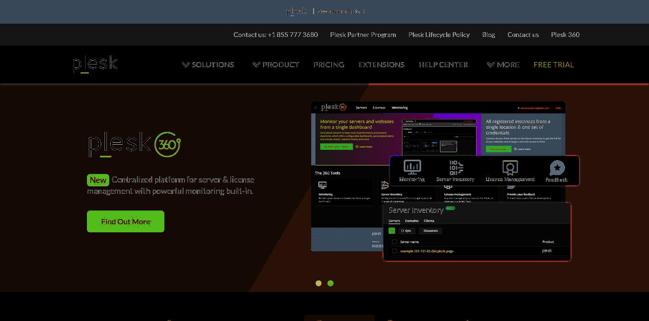
Task: Click the main Plesk logo in the navigation
Action: pos(95,64)
